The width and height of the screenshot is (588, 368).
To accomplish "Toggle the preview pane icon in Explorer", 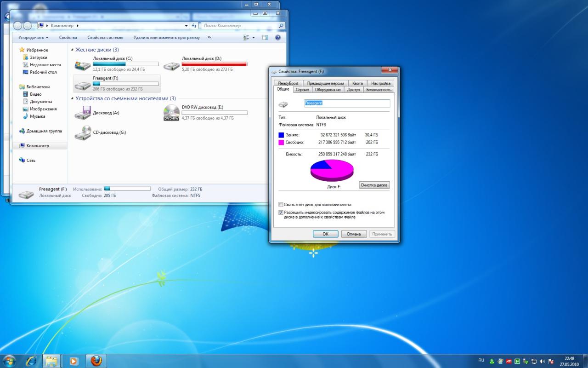I will [265, 38].
